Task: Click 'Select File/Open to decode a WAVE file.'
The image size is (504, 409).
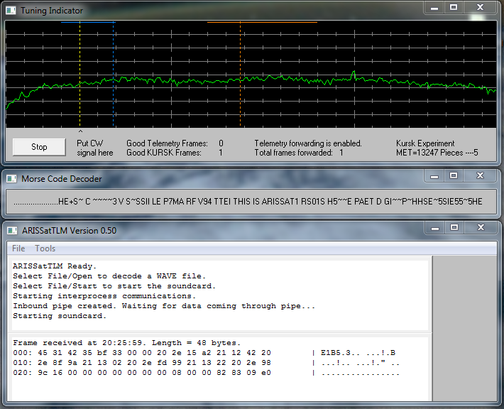Action: [109, 276]
